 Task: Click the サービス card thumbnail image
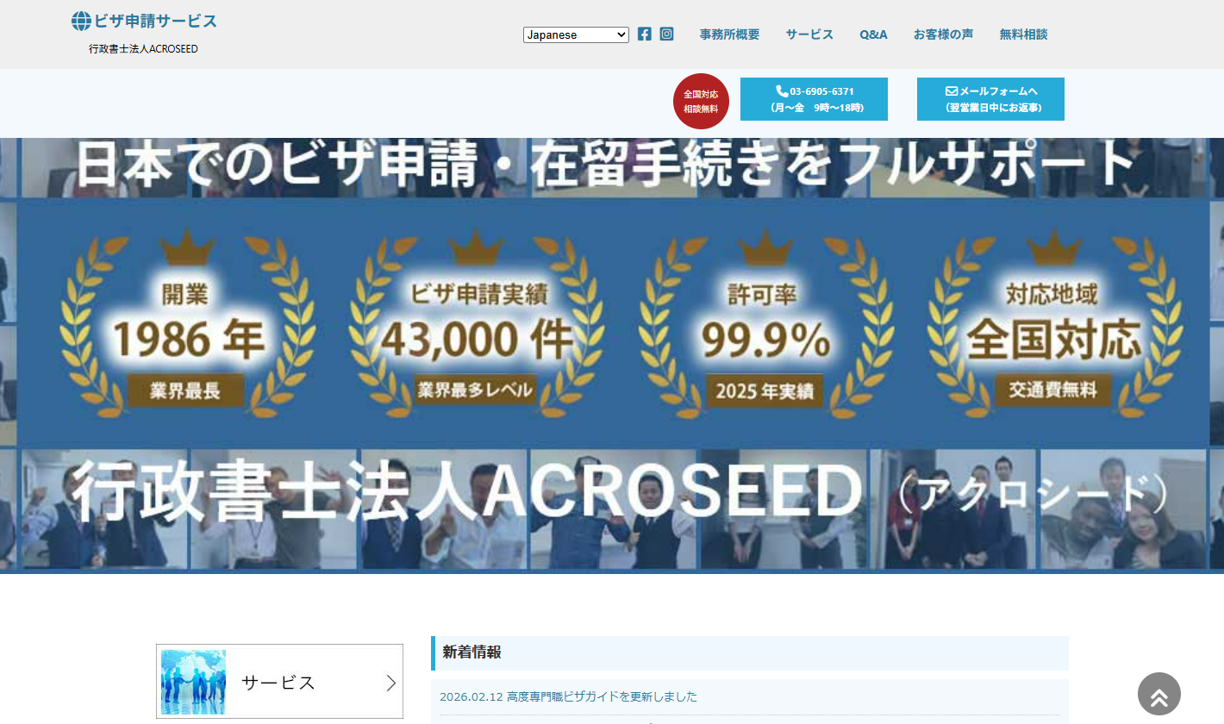click(193, 681)
